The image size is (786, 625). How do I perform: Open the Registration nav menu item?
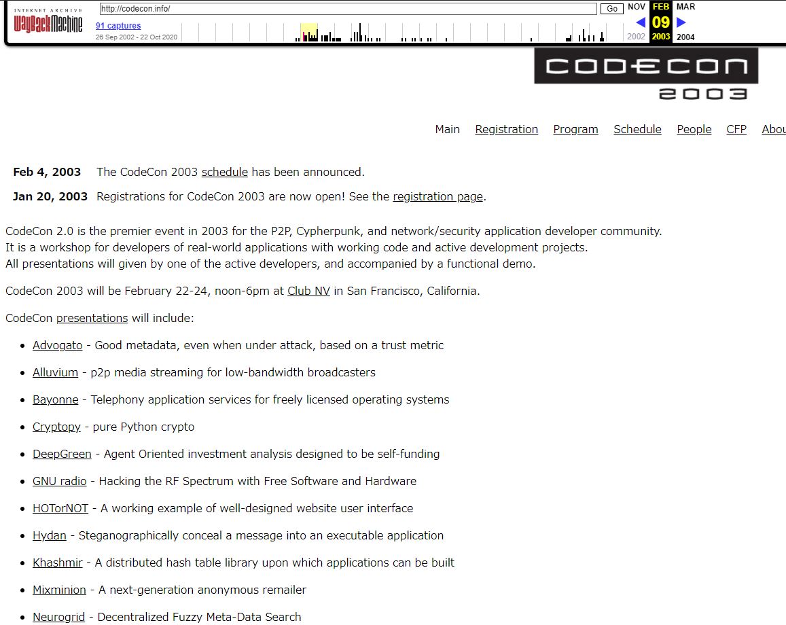506,129
